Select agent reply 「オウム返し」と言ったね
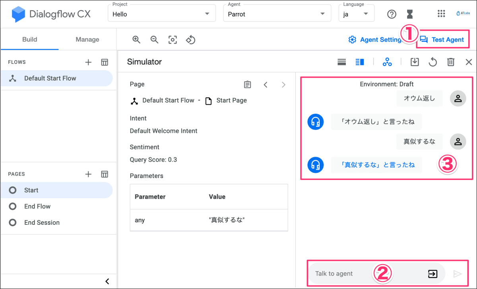This screenshot has height=289, width=477. tap(376, 122)
